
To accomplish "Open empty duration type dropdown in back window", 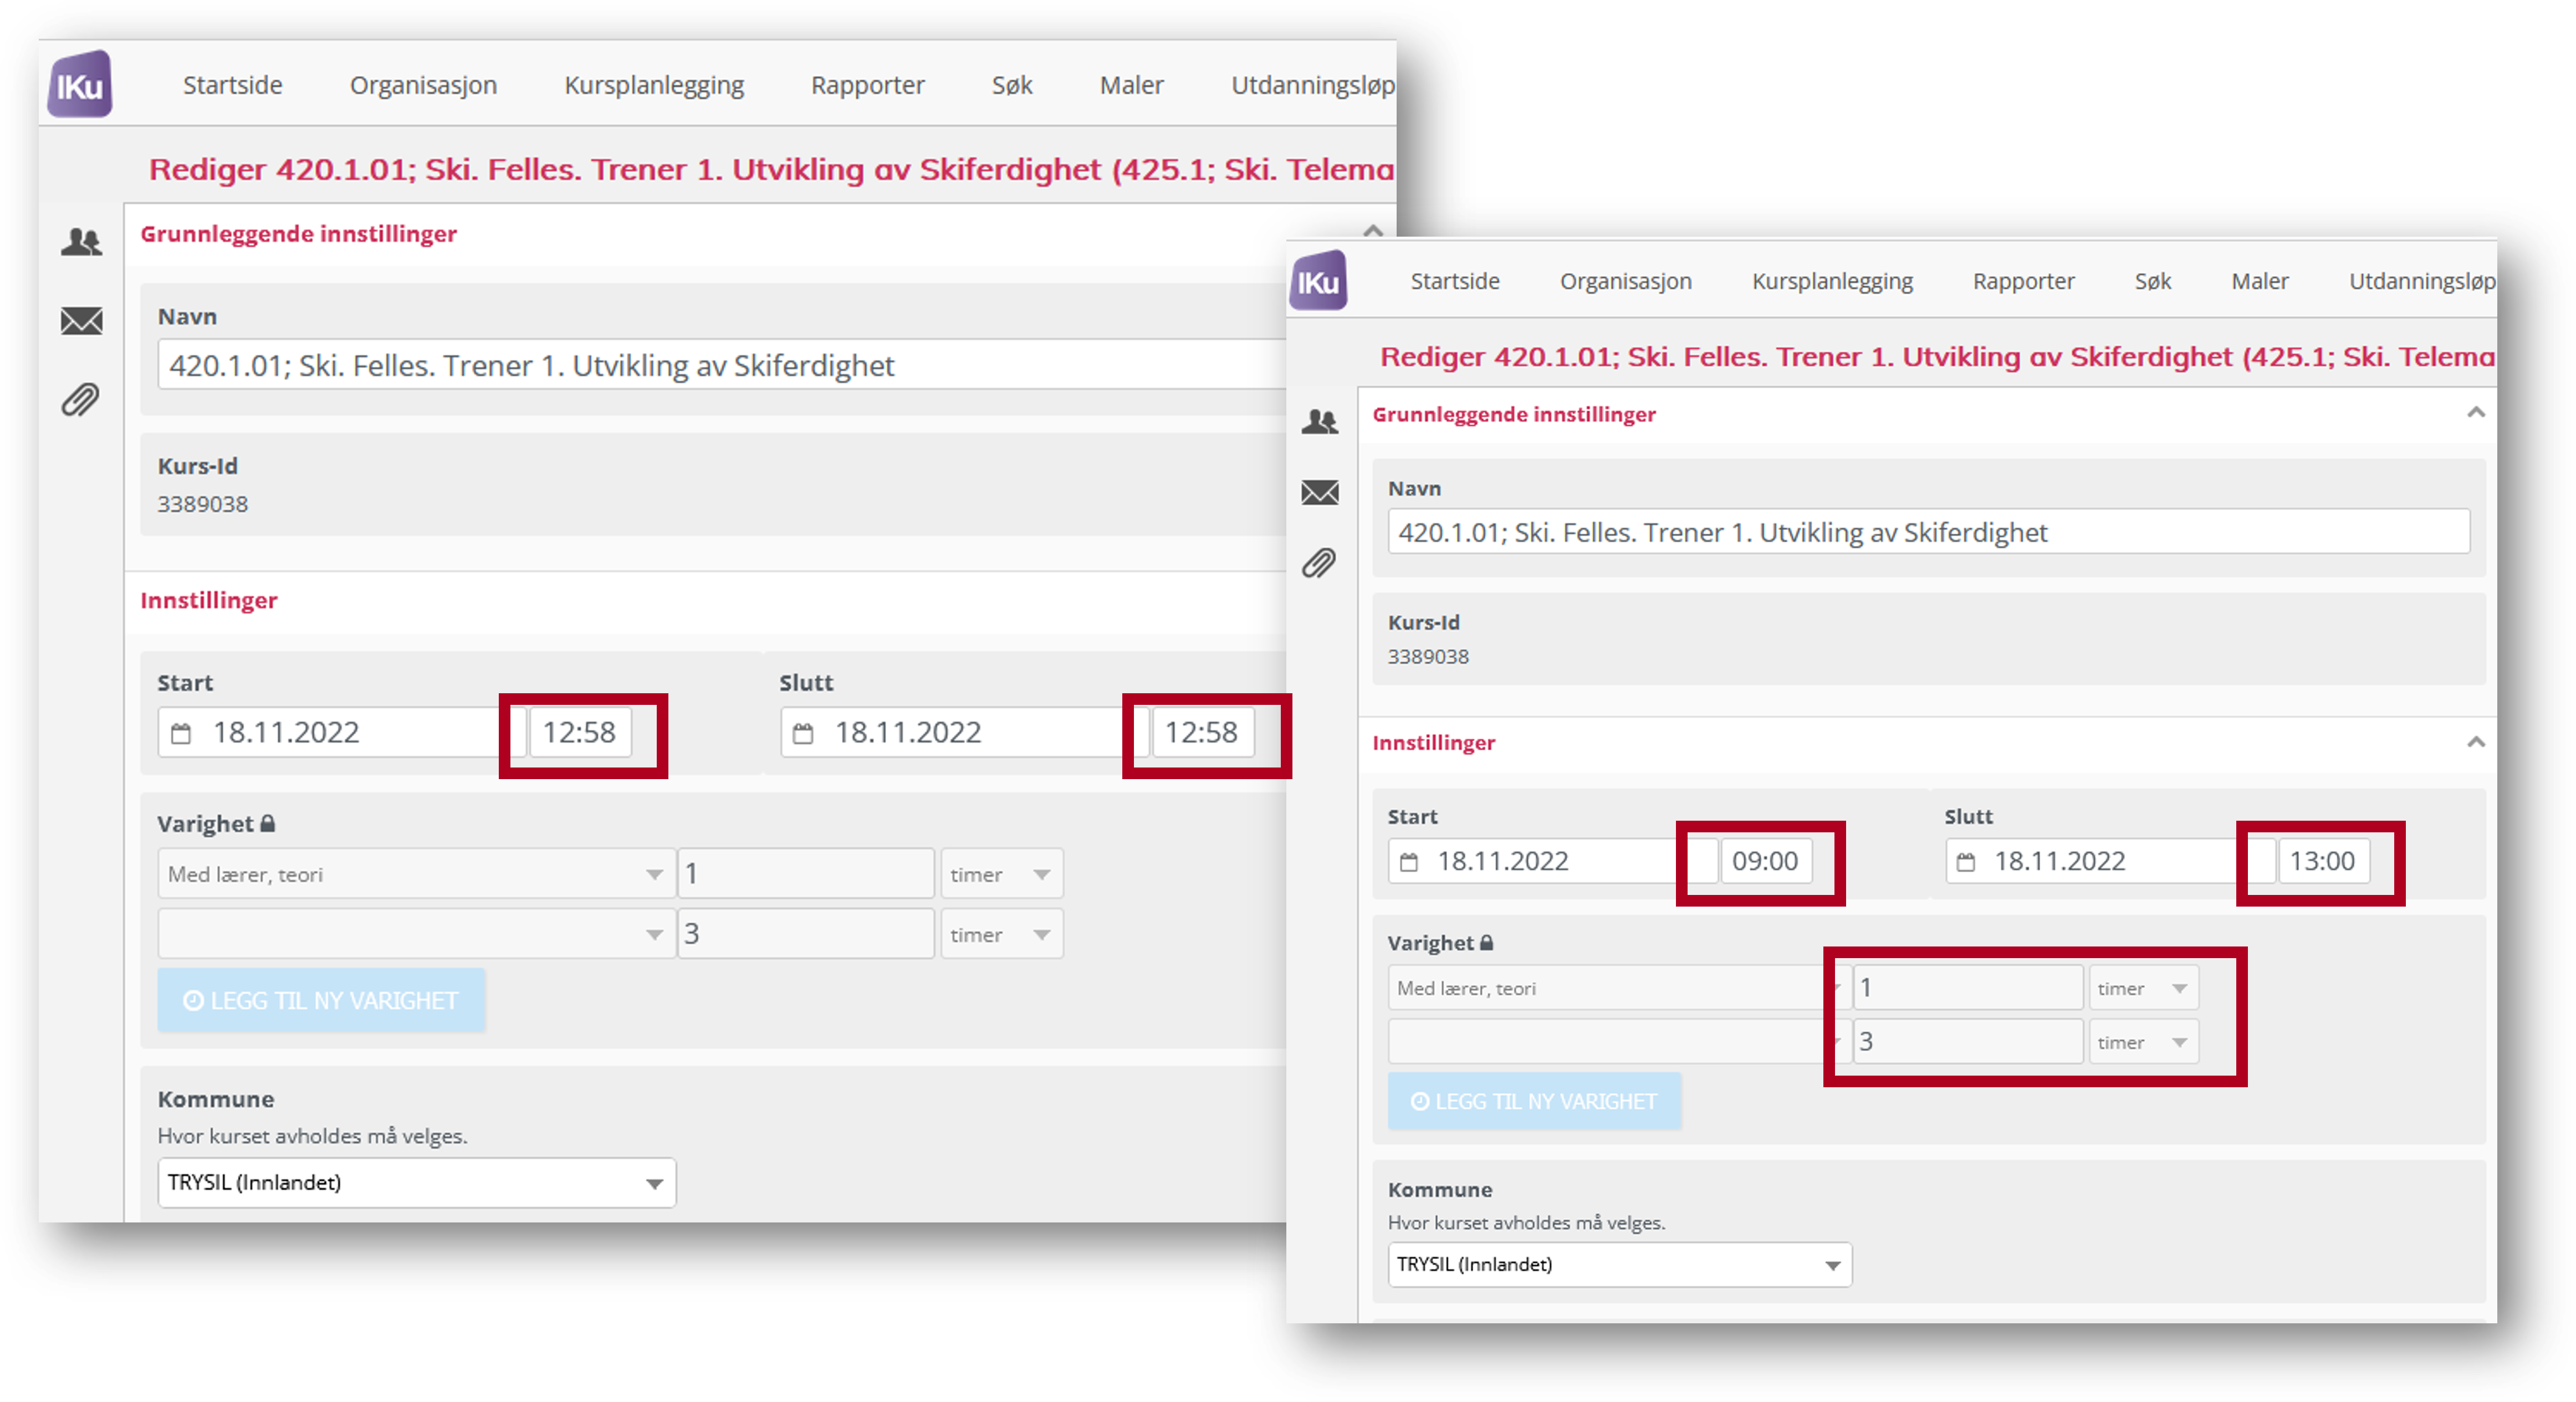I will [416, 934].
